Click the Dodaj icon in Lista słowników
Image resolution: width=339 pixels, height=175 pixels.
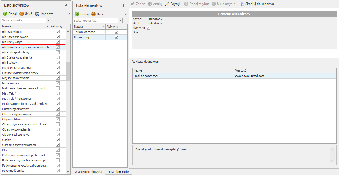[5, 14]
